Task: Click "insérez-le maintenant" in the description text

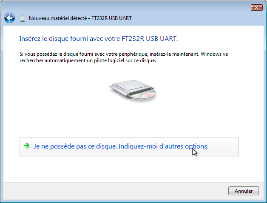Action: click(174, 54)
